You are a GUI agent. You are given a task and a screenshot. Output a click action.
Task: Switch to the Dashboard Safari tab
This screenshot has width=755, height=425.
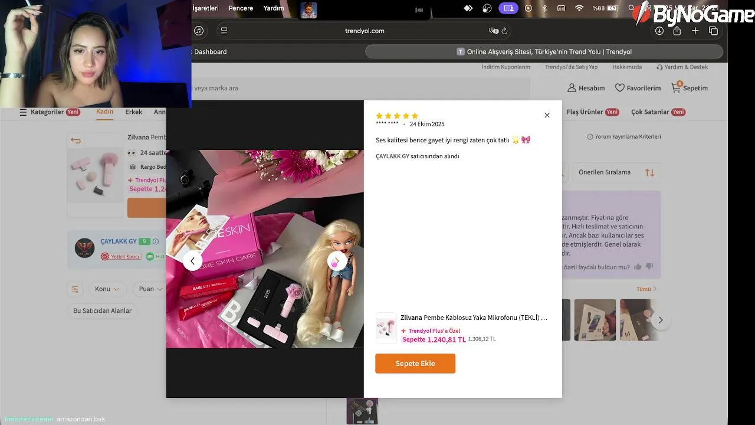point(210,52)
